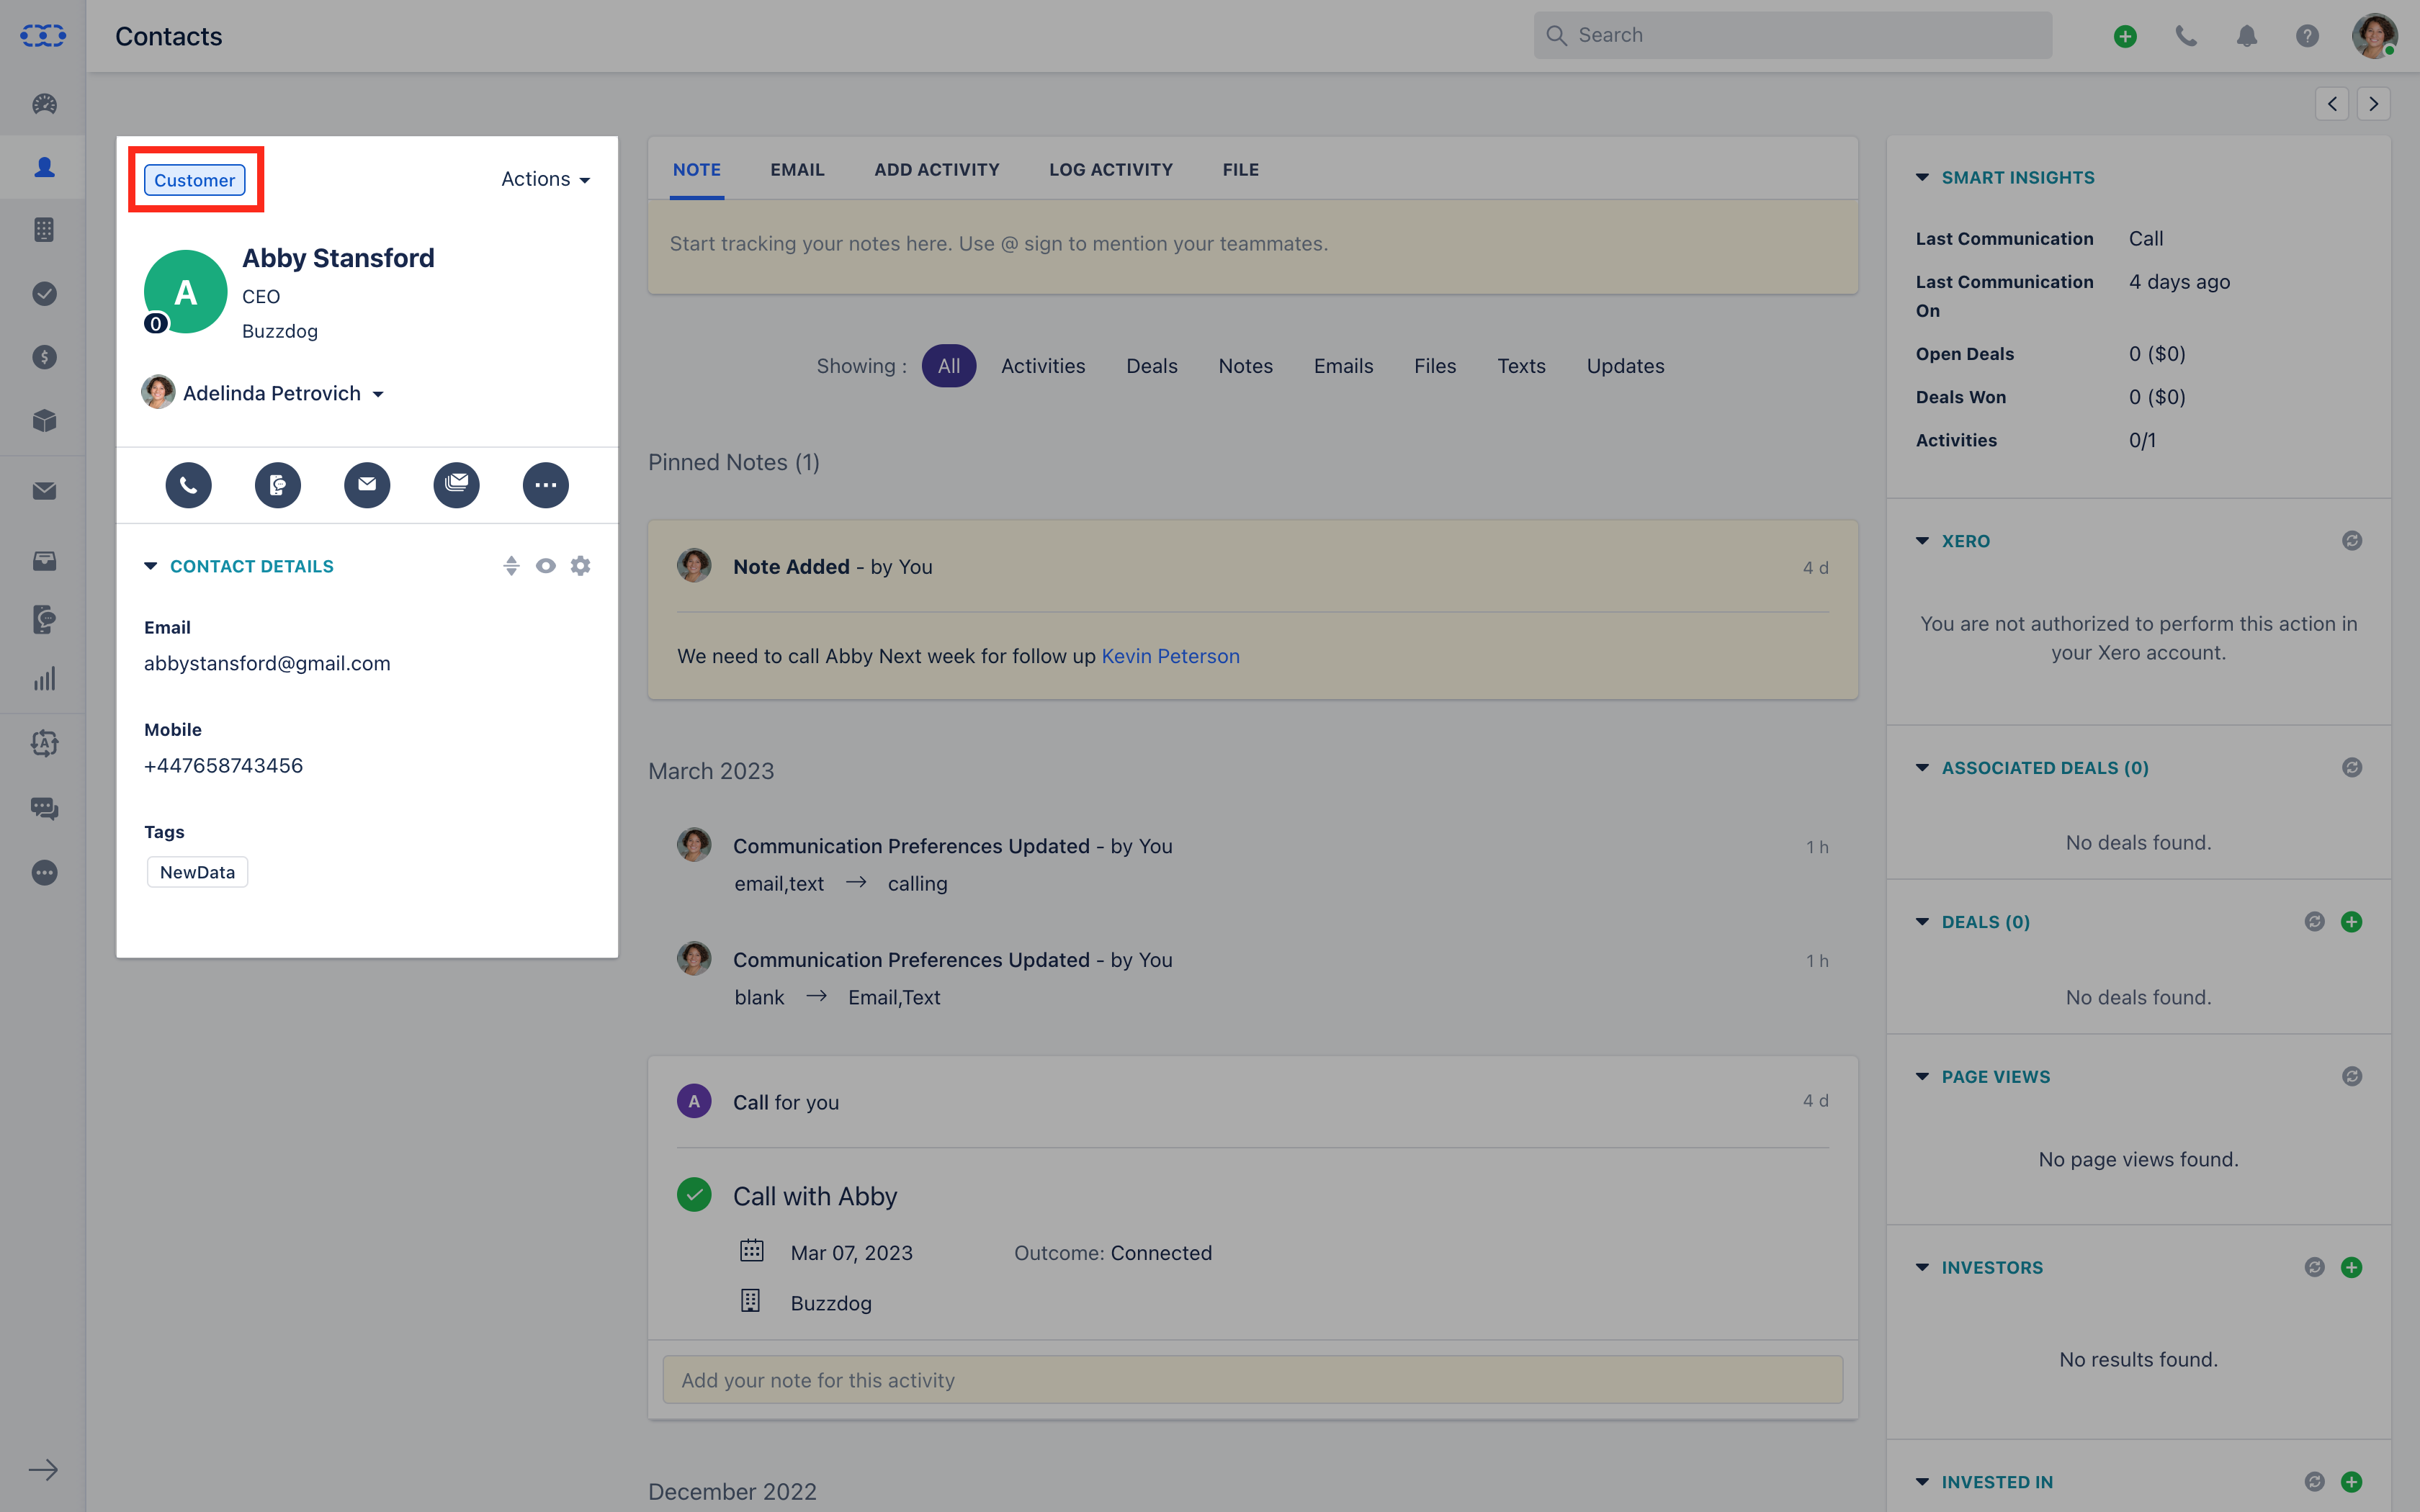
Task: Open the reports bar chart icon in the sidebar
Action: point(44,680)
